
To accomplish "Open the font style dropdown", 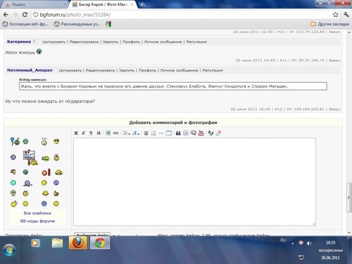I will 136,133.
